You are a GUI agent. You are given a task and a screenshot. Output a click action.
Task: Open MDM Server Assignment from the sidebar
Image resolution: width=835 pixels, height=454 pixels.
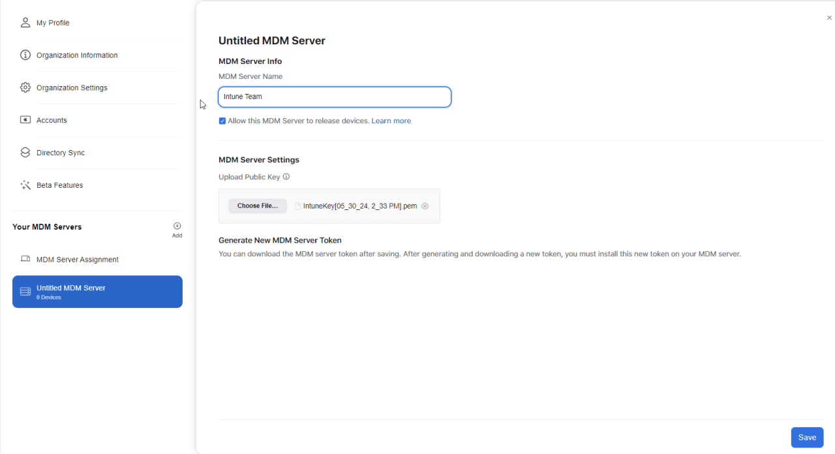point(77,259)
